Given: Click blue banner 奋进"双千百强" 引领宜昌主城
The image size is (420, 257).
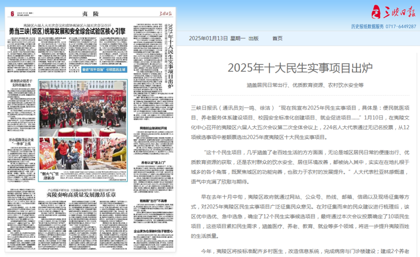Looking at the screenshot, I should pyautogui.click(x=104, y=70).
